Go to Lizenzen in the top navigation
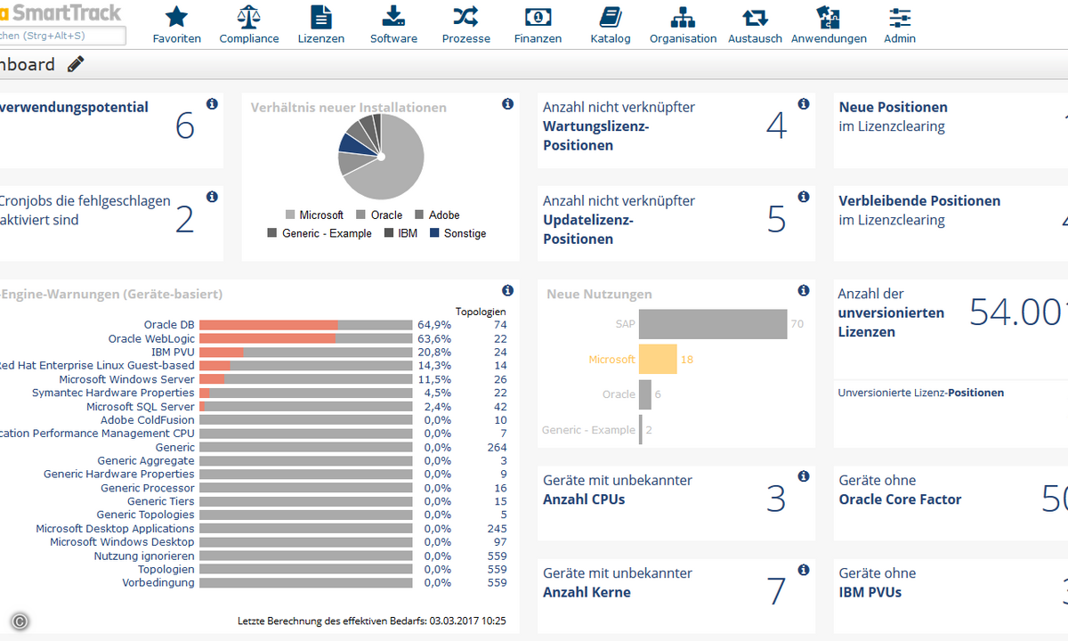 321,24
